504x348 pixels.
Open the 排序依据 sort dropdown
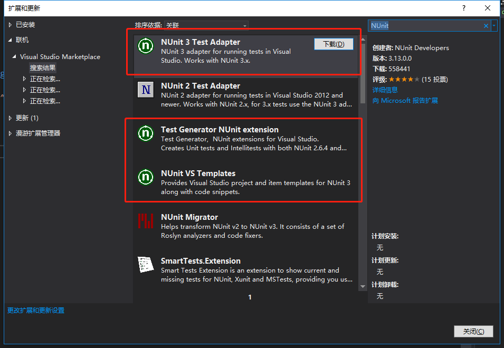(206, 25)
